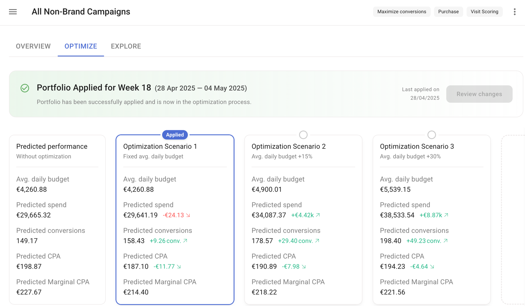Click Scenario 3 CPA down arrow icon
Screen dimensions: 525x306
pos(432,267)
